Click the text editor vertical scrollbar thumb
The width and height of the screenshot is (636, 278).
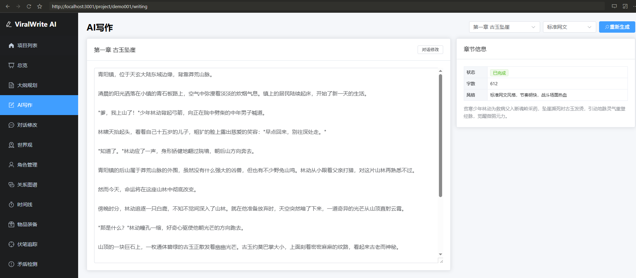coord(441,135)
